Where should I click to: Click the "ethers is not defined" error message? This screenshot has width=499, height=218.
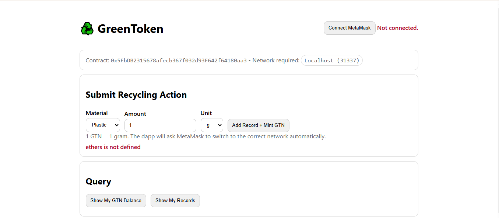[113, 147]
